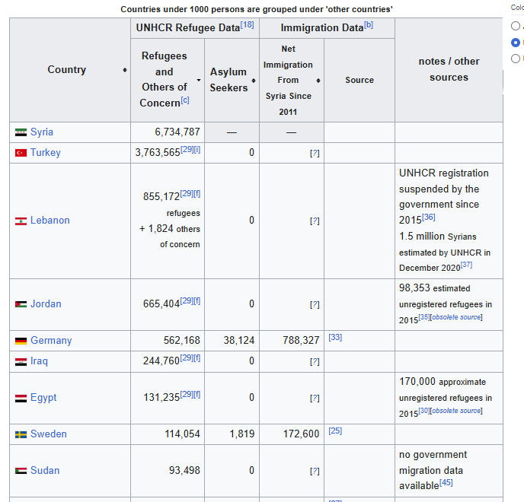This screenshot has width=524, height=502.
Task: Click the Sudan flag icon
Action: (21, 471)
